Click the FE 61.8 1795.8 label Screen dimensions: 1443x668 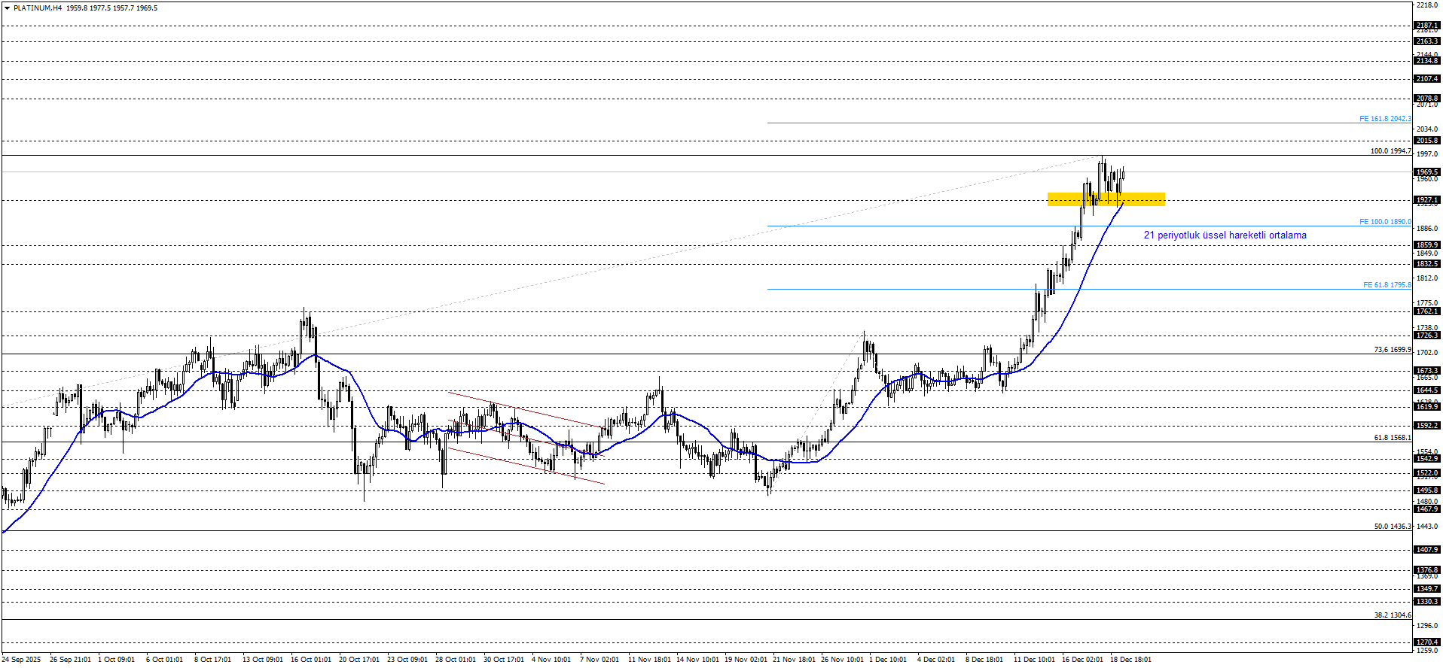pyautogui.click(x=1387, y=285)
